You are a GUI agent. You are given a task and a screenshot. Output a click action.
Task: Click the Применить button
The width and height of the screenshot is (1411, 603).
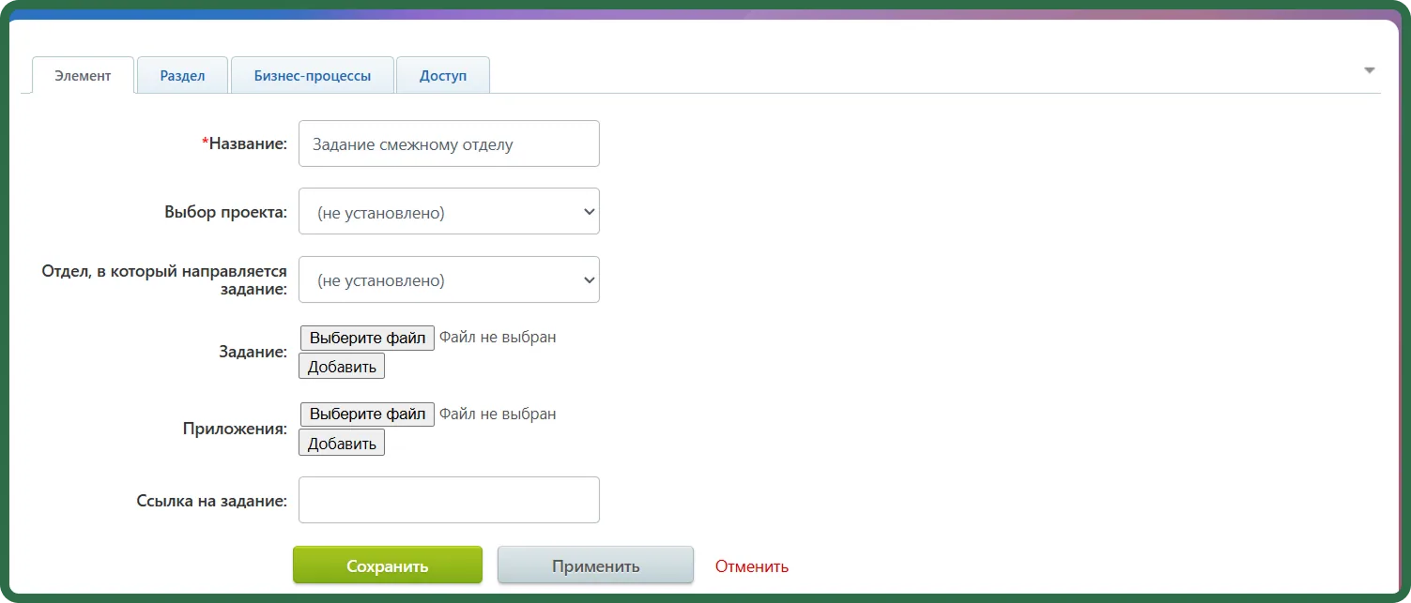click(x=595, y=565)
